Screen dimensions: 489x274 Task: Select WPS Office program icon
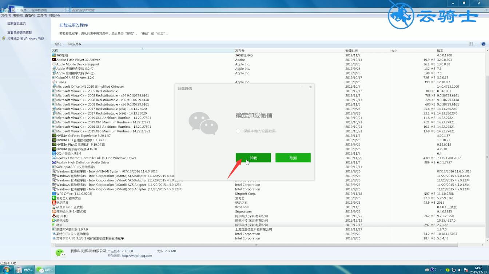pyautogui.click(x=54, y=194)
